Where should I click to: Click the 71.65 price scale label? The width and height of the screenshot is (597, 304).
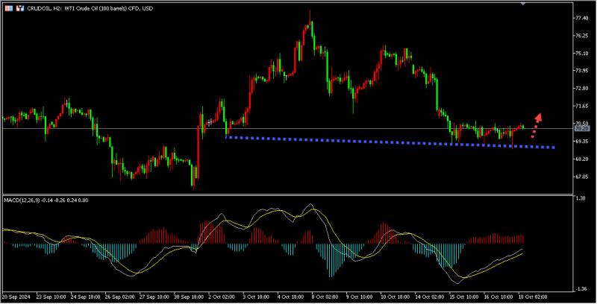click(x=583, y=106)
